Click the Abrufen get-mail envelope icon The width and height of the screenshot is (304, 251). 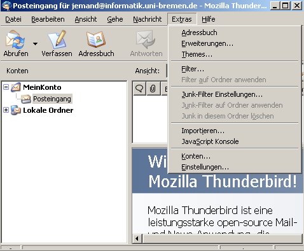[x=15, y=39]
